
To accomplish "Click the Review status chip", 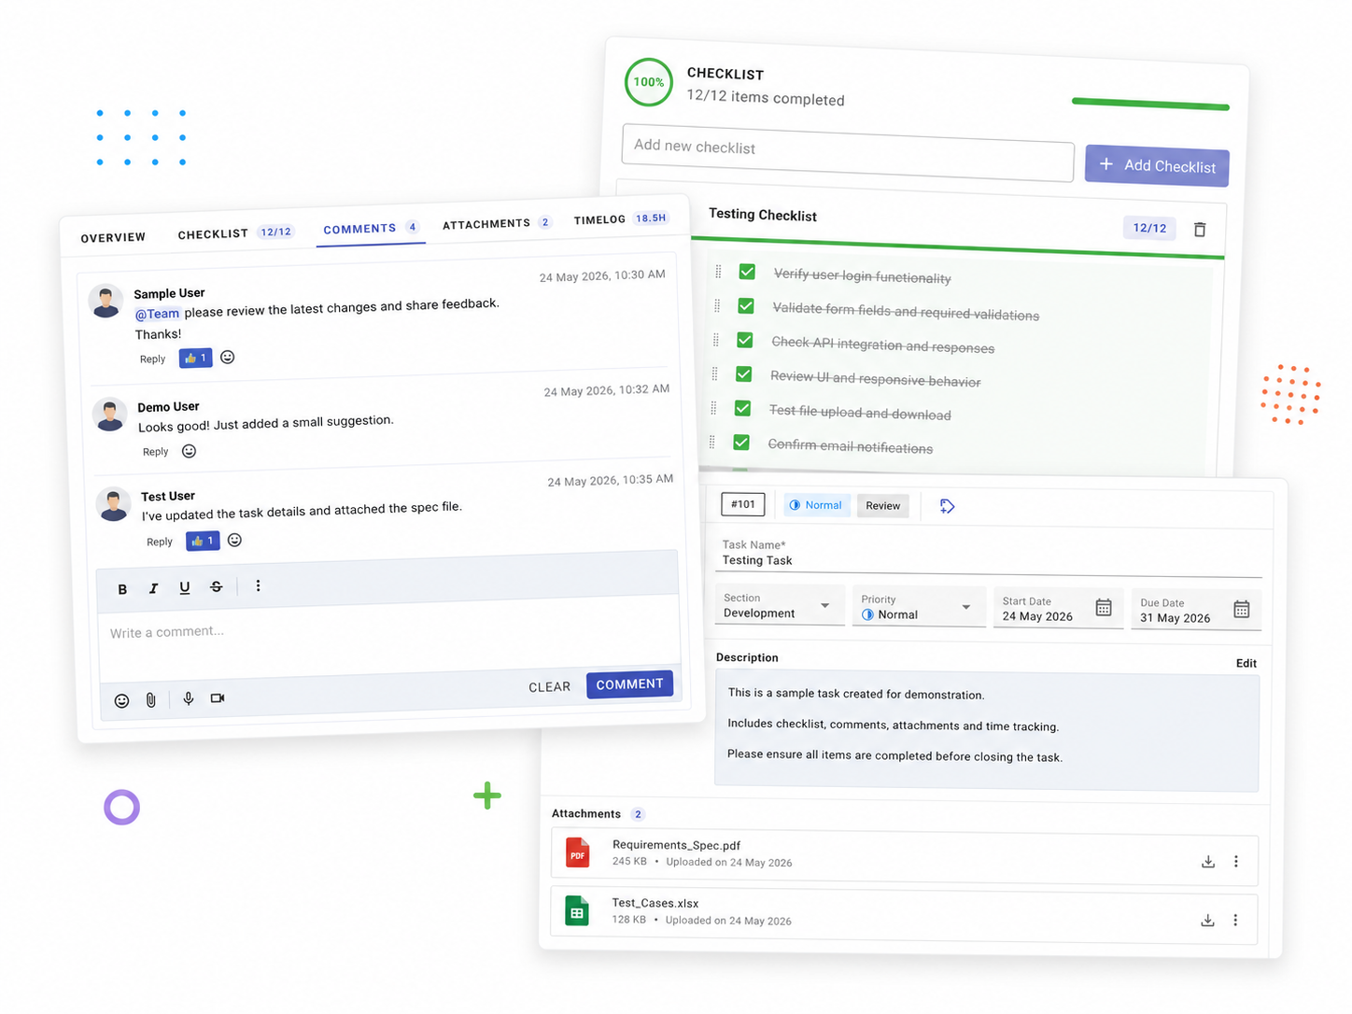I will tap(882, 506).
